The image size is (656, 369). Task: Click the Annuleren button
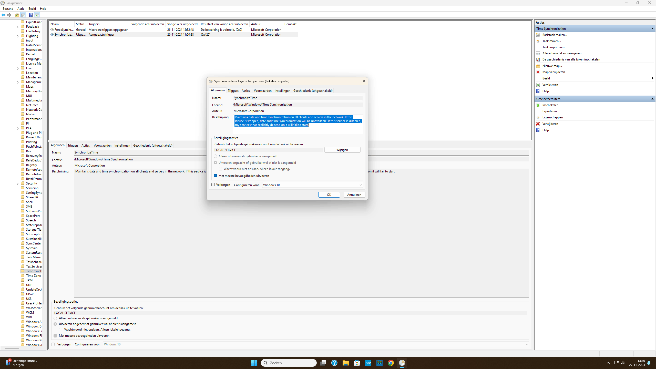354,195
